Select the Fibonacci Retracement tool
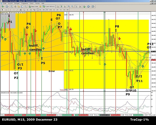This screenshot has height=125, width=156. pyautogui.click(x=24, y=10)
